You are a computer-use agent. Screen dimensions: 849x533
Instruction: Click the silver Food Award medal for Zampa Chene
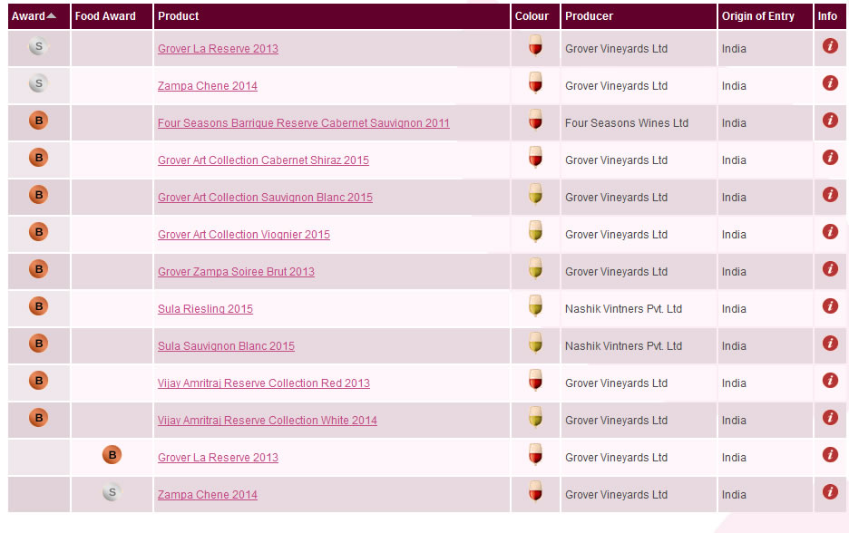tap(112, 492)
